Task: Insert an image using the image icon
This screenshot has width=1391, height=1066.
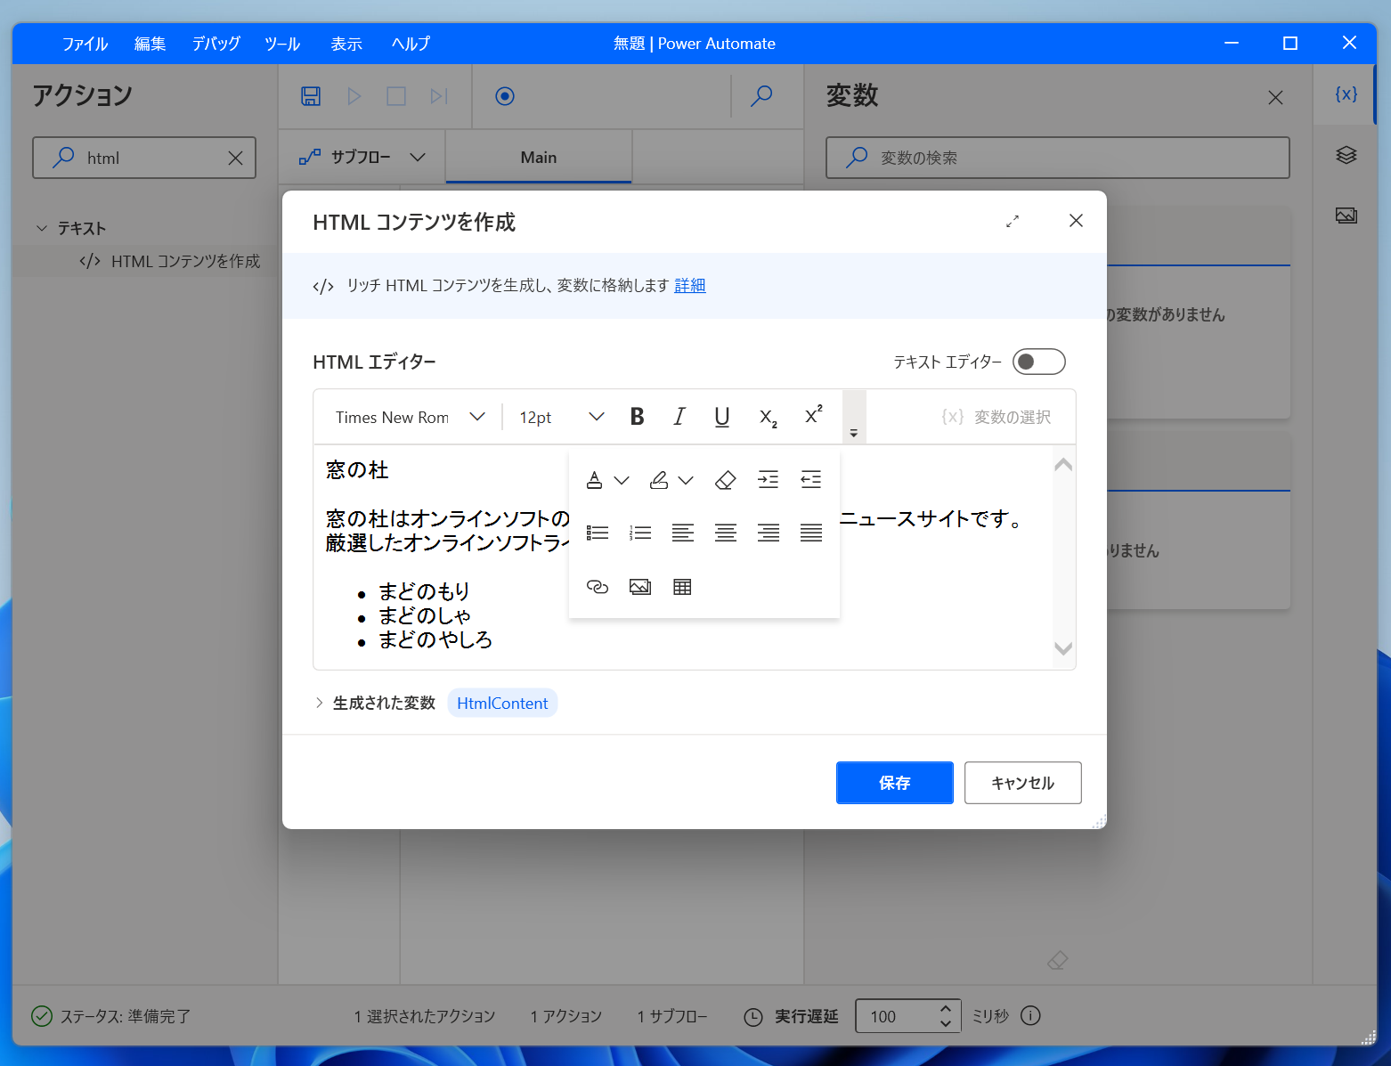Action: [x=639, y=586]
